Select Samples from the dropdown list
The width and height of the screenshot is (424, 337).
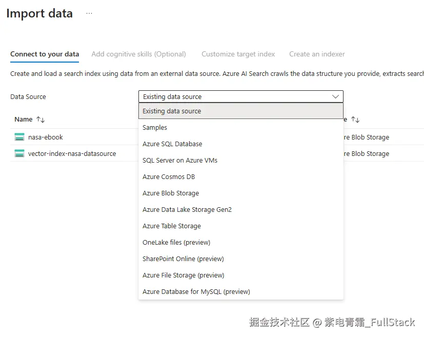pyautogui.click(x=155, y=127)
